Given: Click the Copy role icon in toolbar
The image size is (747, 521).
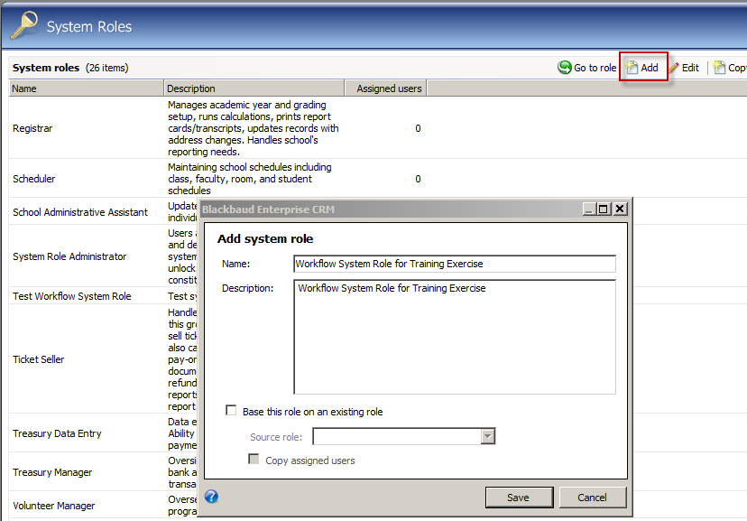Looking at the screenshot, I should [x=720, y=68].
